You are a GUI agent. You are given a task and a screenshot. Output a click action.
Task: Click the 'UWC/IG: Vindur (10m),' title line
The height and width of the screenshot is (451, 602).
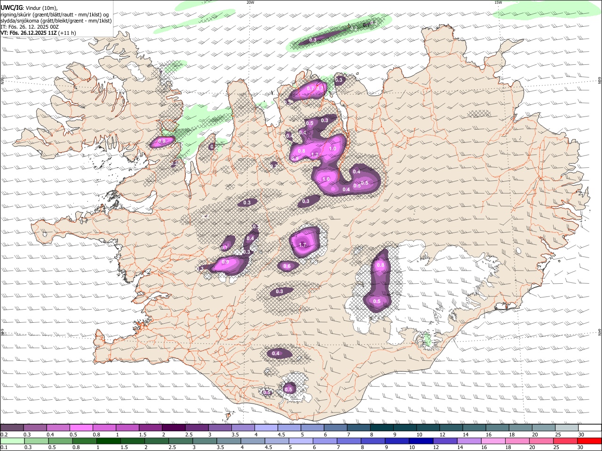(29, 8)
